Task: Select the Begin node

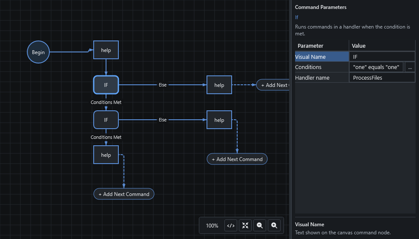Action: (38, 52)
